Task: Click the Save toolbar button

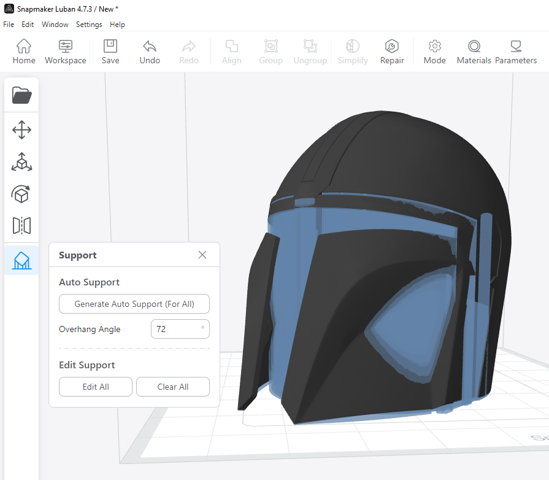Action: click(x=110, y=52)
